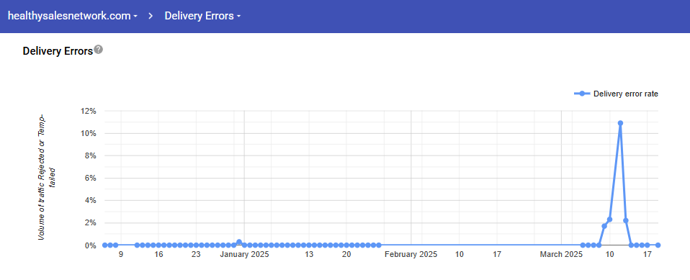Open the Delivery Errors dashboard dropdown
The image size is (690, 280).
click(x=203, y=17)
